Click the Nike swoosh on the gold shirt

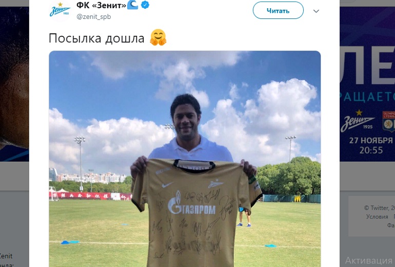(x=168, y=185)
